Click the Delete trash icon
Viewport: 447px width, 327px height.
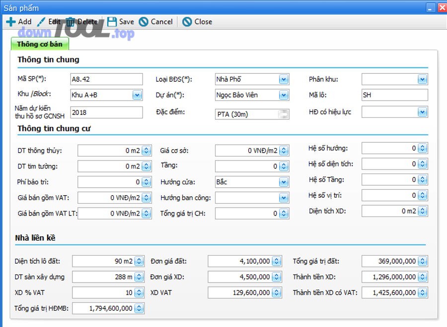pos(70,21)
